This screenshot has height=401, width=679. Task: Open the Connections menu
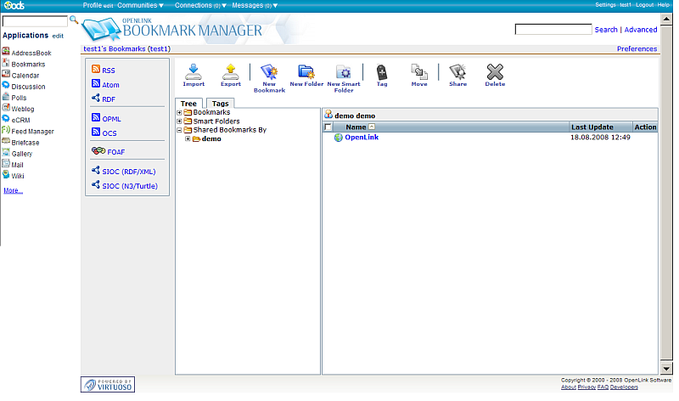tap(200, 5)
